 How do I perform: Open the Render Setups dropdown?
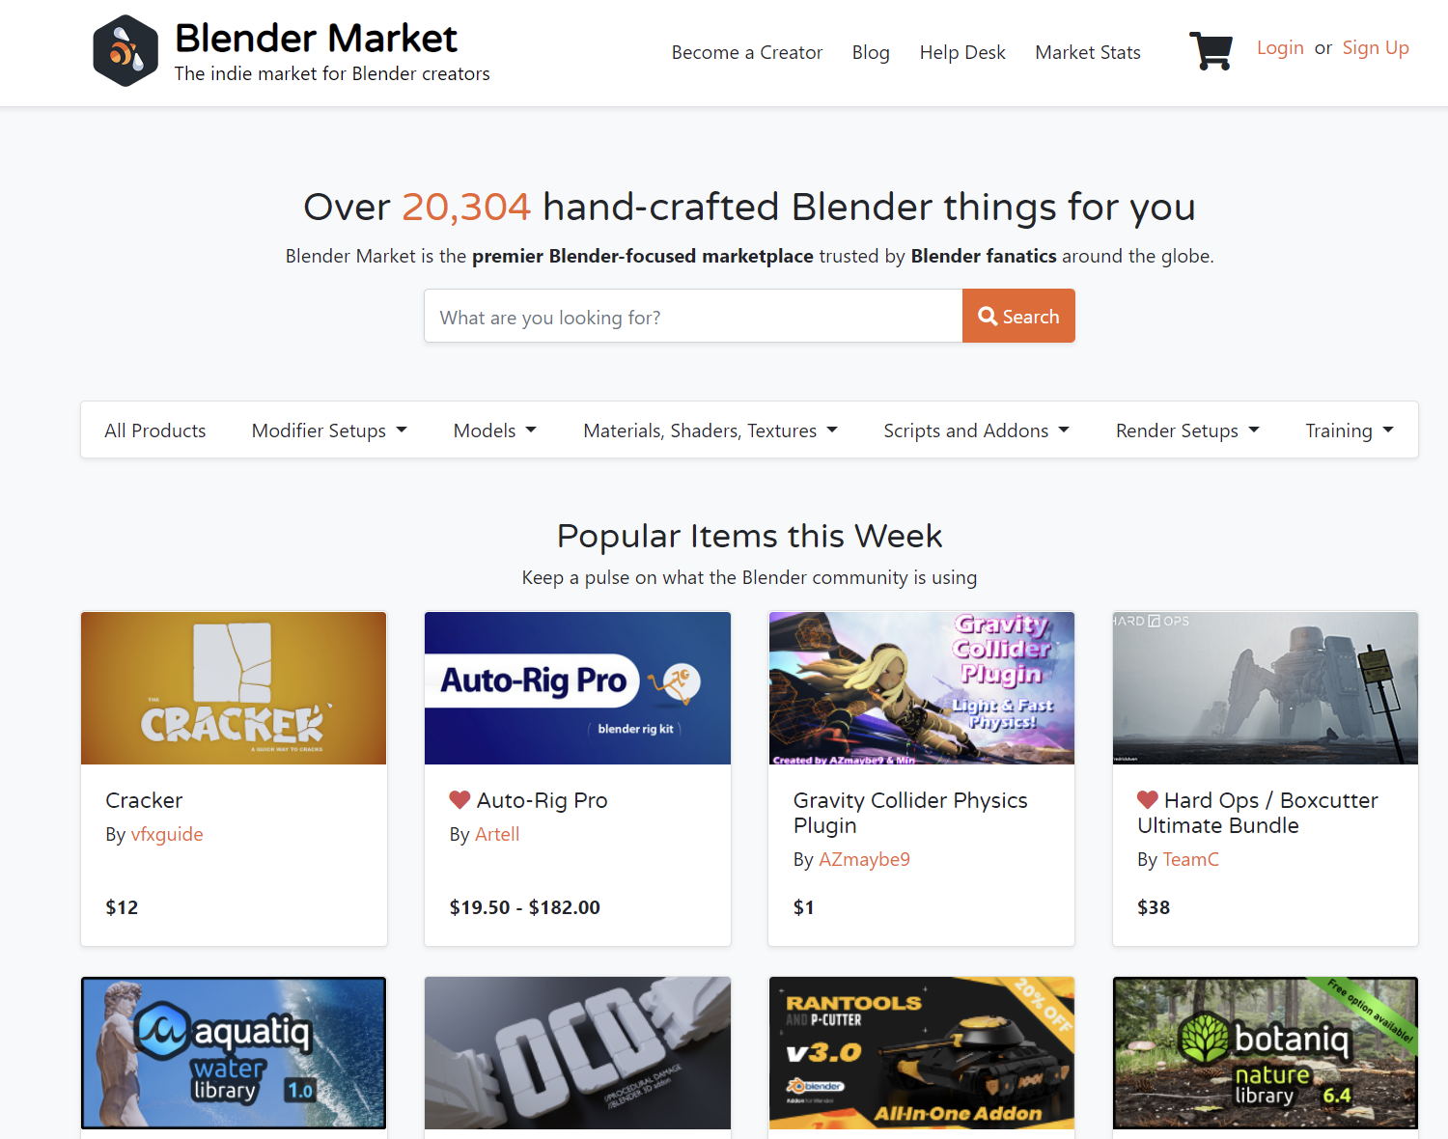click(x=1187, y=431)
